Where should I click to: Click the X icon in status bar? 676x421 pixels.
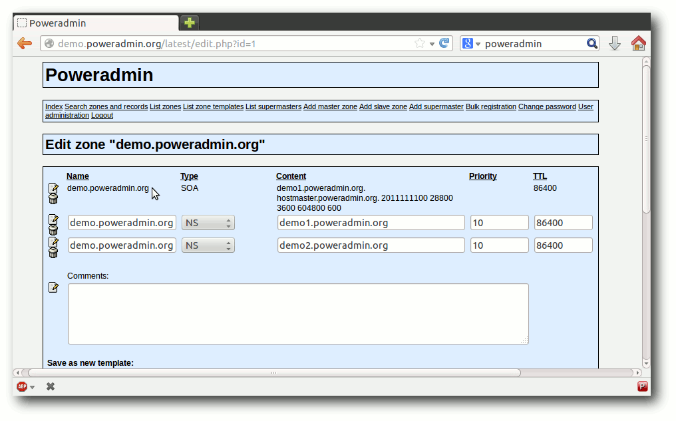(51, 386)
